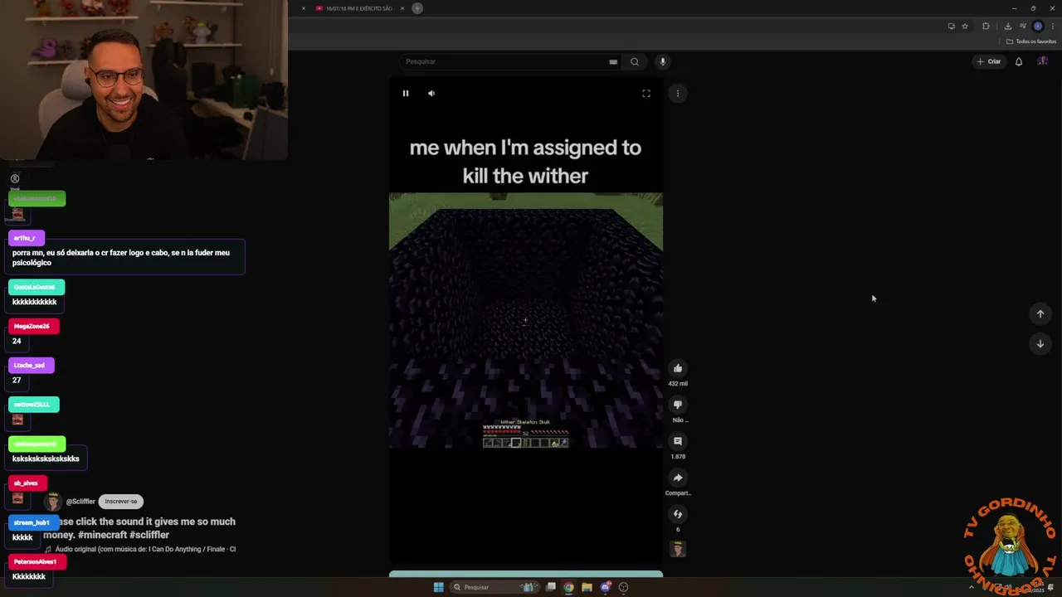Go to the next Short with down arrow
The image size is (1062, 597).
(1040, 344)
